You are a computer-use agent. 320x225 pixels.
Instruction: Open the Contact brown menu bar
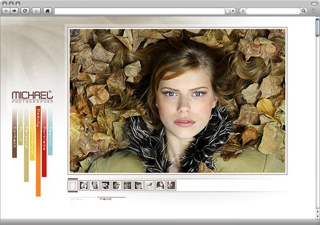14,133
